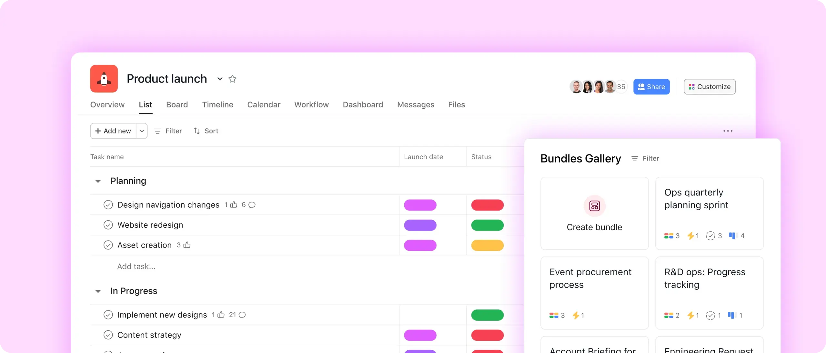Image resolution: width=826 pixels, height=353 pixels.
Task: Click the yellow status pill for Asset creation
Action: click(x=487, y=245)
